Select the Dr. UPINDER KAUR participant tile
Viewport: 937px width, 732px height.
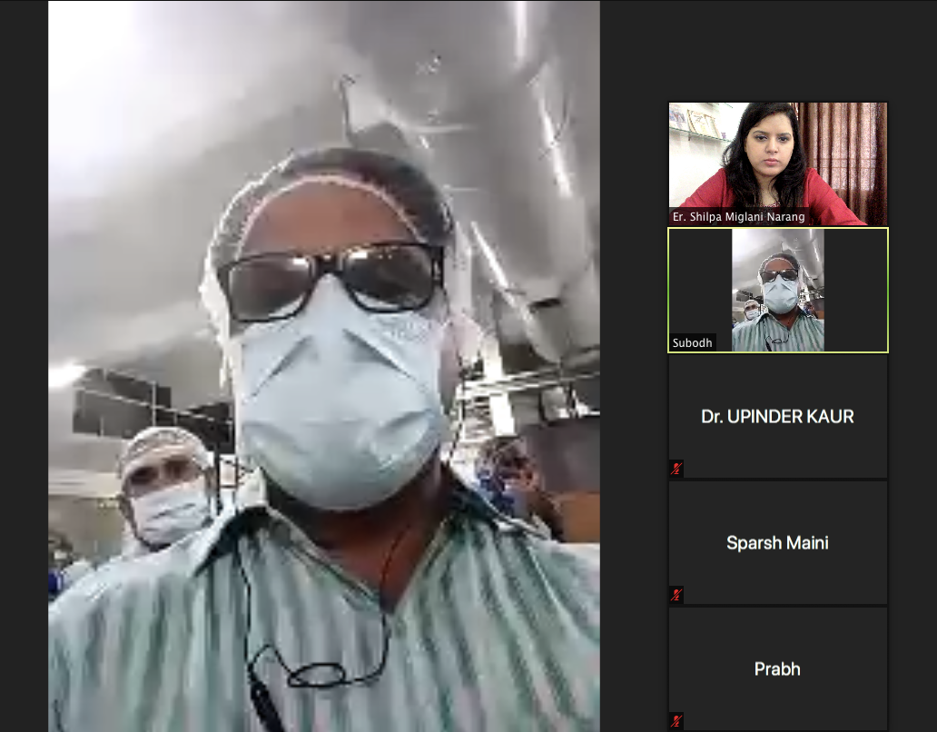tap(777, 416)
